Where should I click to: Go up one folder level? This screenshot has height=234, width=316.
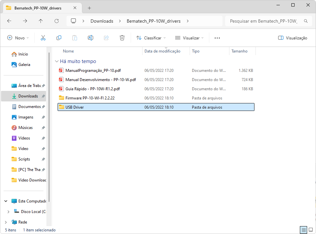[41, 21]
